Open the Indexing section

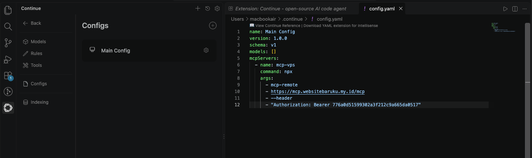tap(36, 102)
